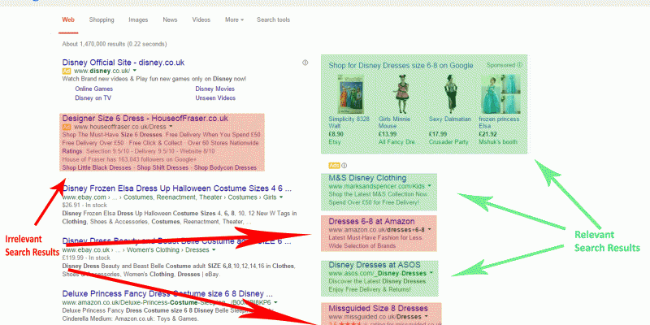Screen dimensions: 650x325
Task: Expand the www.disney.co.uk URL dropdown arrow
Action: 135,71
